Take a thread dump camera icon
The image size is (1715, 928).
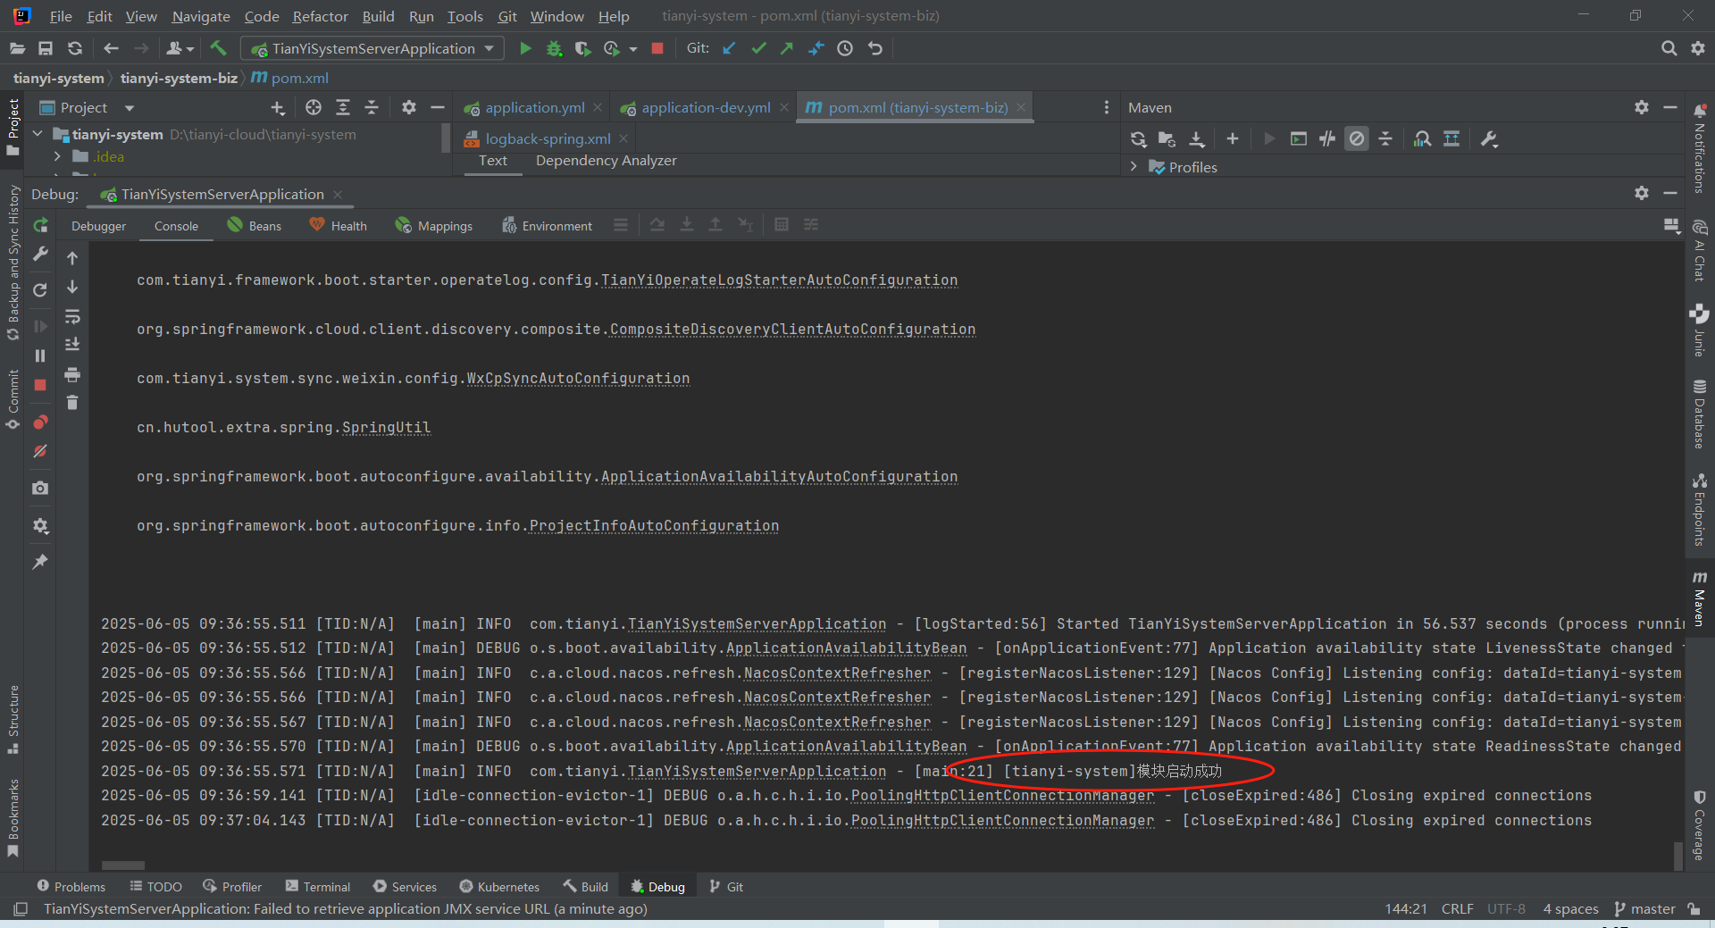coord(40,489)
